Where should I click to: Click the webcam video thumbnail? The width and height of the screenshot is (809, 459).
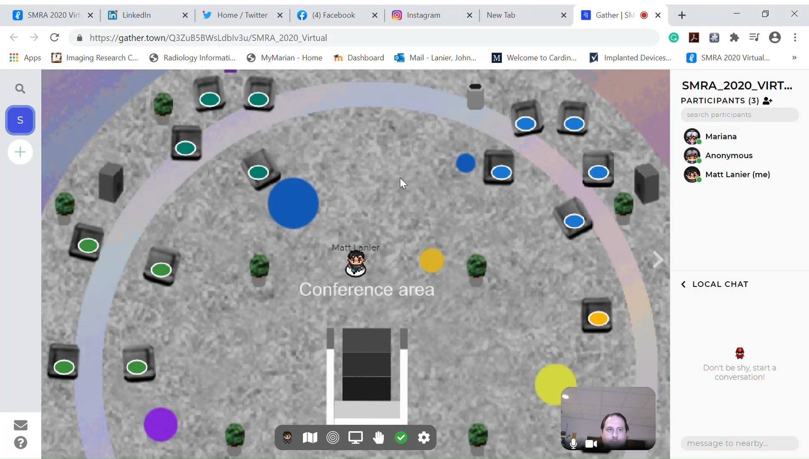coord(608,418)
